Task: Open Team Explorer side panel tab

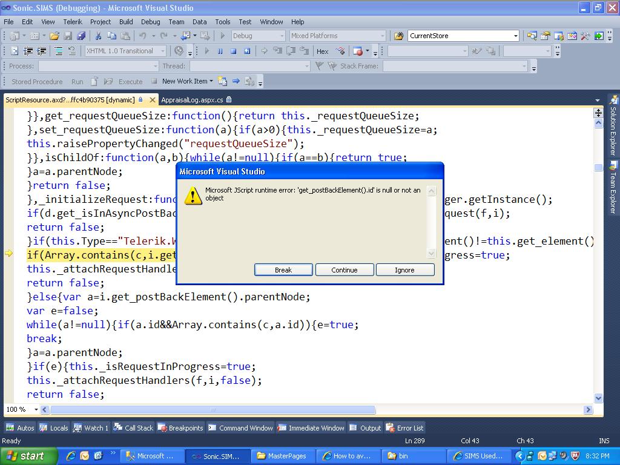Action: point(613,188)
